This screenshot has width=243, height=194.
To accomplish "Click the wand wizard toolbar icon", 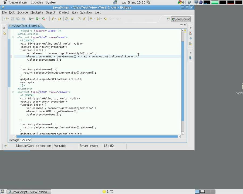I will (x=53, y=19).
